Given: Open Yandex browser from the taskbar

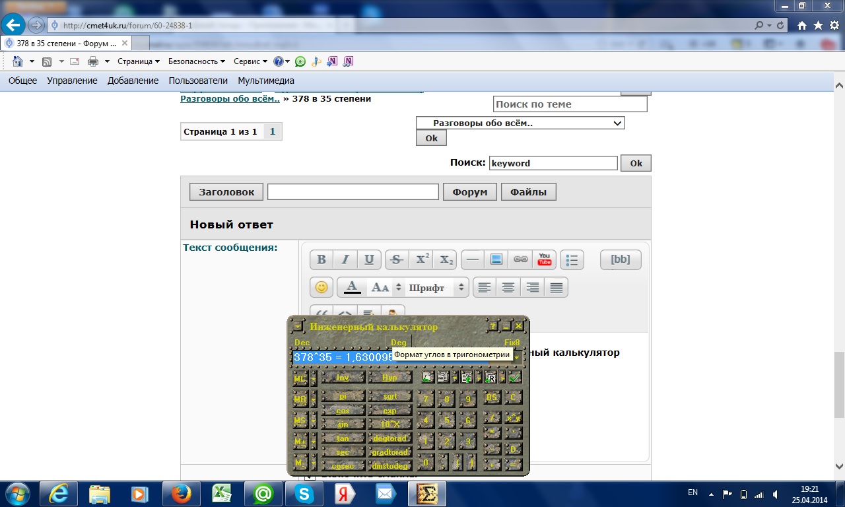Looking at the screenshot, I should click(x=344, y=493).
